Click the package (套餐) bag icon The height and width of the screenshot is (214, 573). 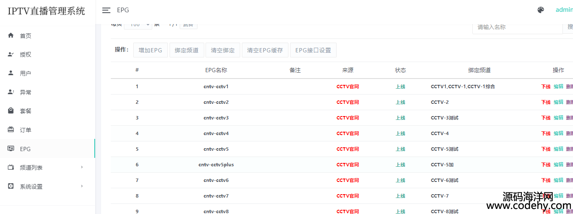11,111
